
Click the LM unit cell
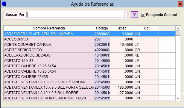pyautogui.click(x=146, y=61)
